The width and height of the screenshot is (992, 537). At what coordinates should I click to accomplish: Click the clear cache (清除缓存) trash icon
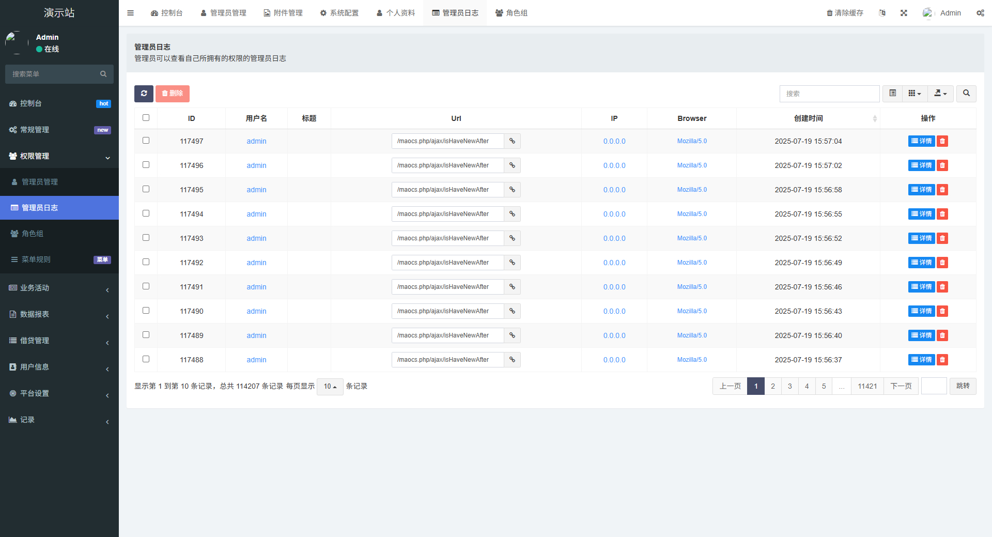[844, 12]
